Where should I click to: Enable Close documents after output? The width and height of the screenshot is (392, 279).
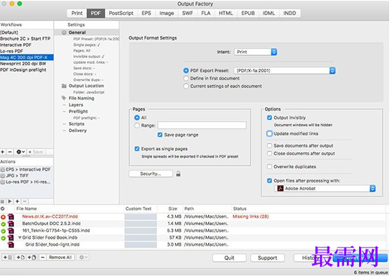click(x=269, y=153)
